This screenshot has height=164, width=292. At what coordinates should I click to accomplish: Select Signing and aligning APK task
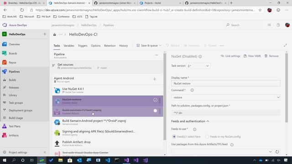coord(108,133)
